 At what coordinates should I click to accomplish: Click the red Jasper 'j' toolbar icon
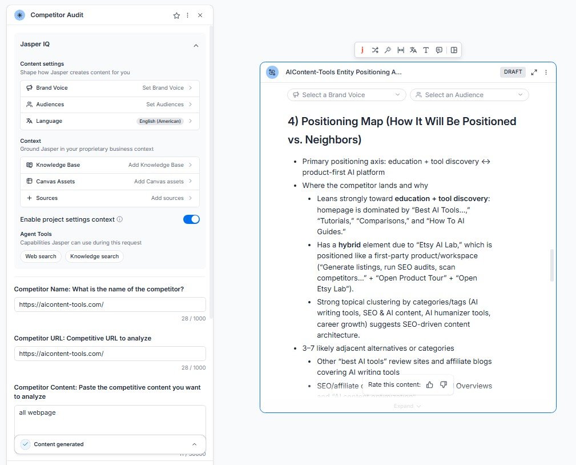pos(362,50)
